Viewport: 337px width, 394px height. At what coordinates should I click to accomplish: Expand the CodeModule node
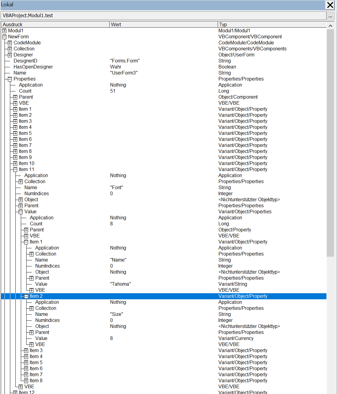point(10,43)
